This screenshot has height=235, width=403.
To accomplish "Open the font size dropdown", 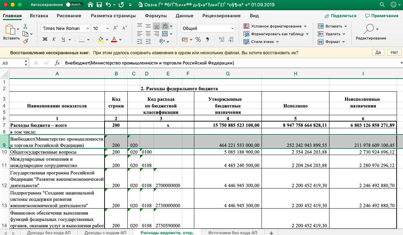I will 107,28.
